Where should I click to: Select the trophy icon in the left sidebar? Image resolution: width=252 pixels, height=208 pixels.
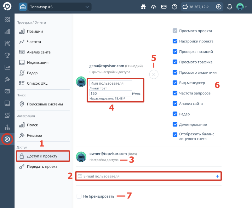point(7,55)
